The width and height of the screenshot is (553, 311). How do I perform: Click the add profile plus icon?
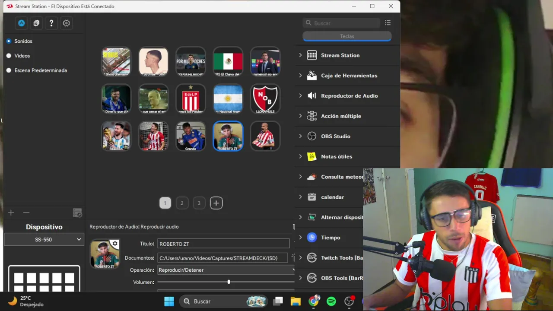tap(11, 213)
